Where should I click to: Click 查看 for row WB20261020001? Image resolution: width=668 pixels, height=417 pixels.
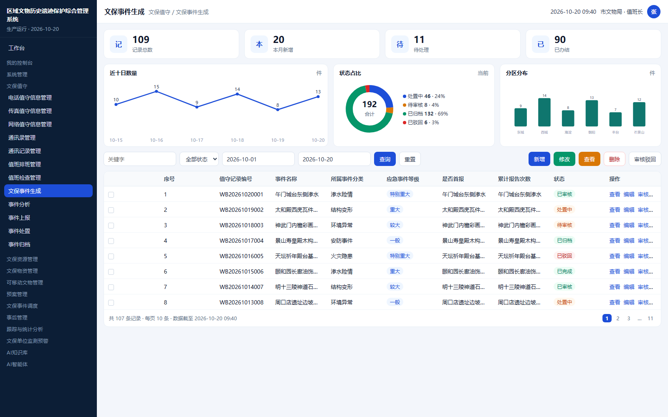[615, 194]
